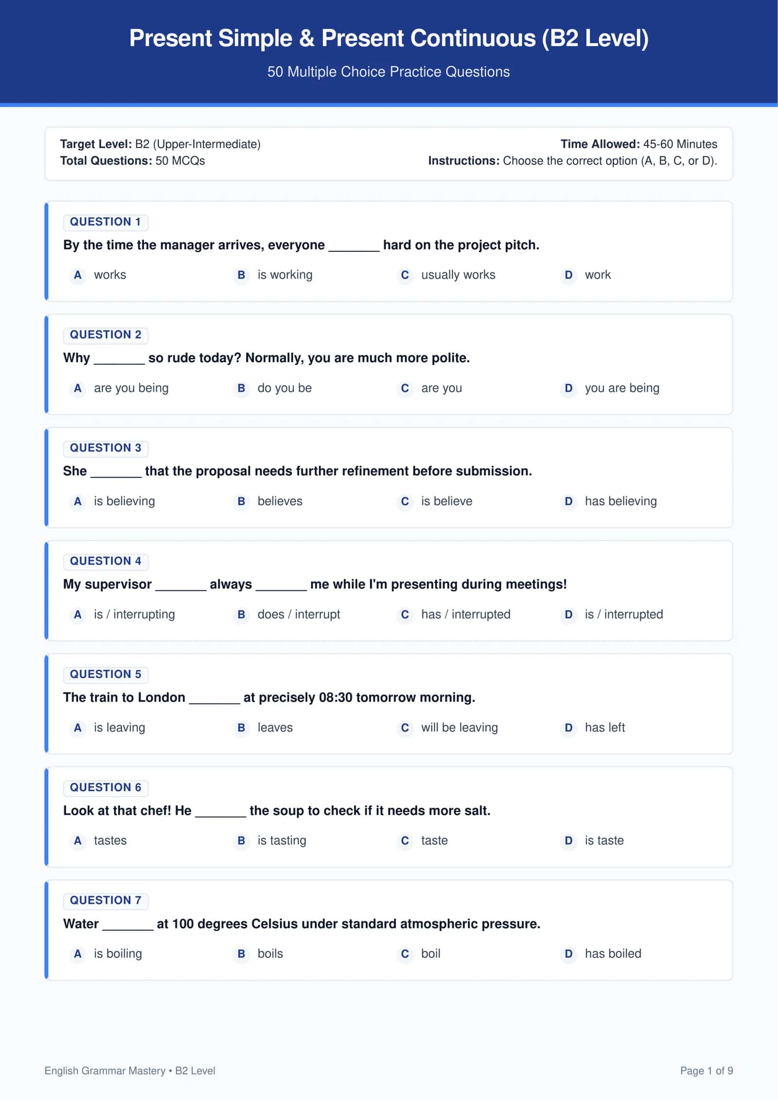The width and height of the screenshot is (778, 1100).
Task: Click the QUESTION 4 label badge
Action: pos(106,562)
